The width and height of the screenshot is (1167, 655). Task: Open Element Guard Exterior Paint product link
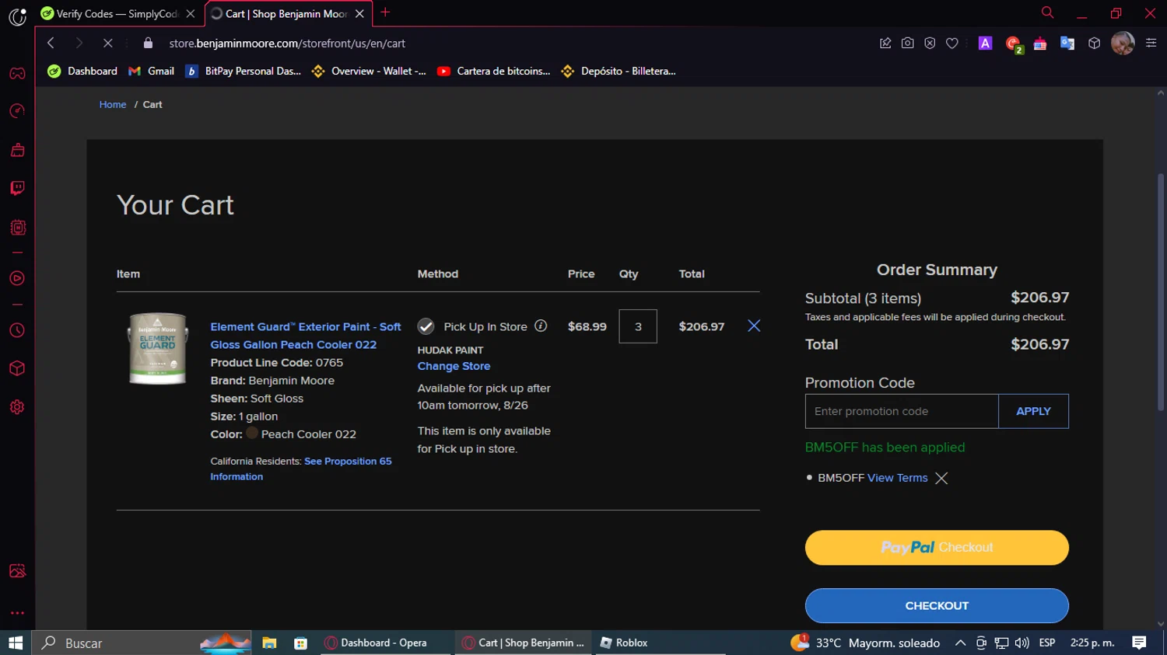[306, 336]
